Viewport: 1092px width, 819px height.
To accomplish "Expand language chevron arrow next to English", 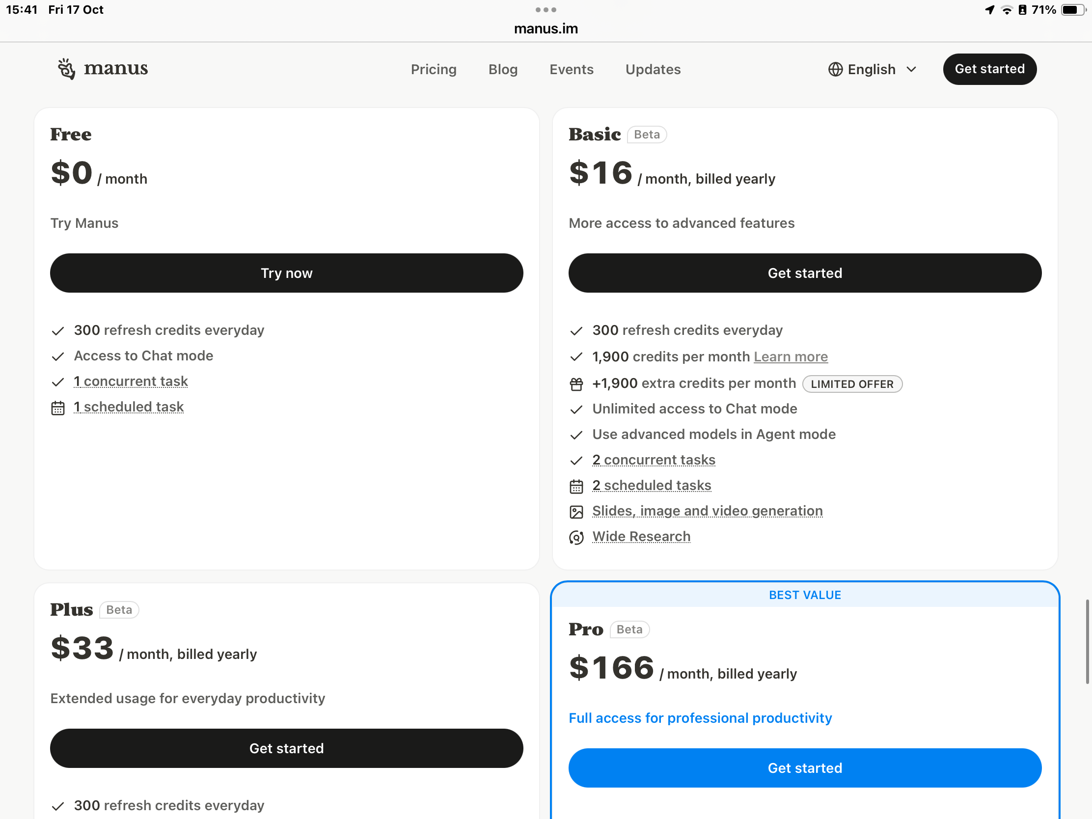I will tap(911, 69).
